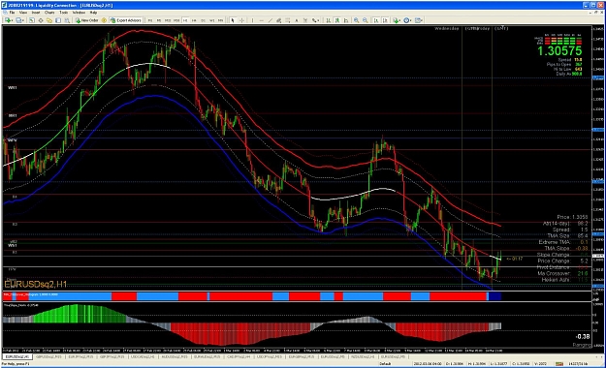
Task: Switch to the EURJPYsq2,M15 chart tab
Action: (80, 356)
